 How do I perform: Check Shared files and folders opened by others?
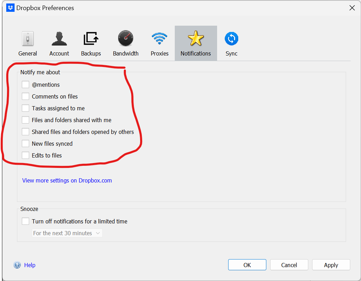point(25,132)
